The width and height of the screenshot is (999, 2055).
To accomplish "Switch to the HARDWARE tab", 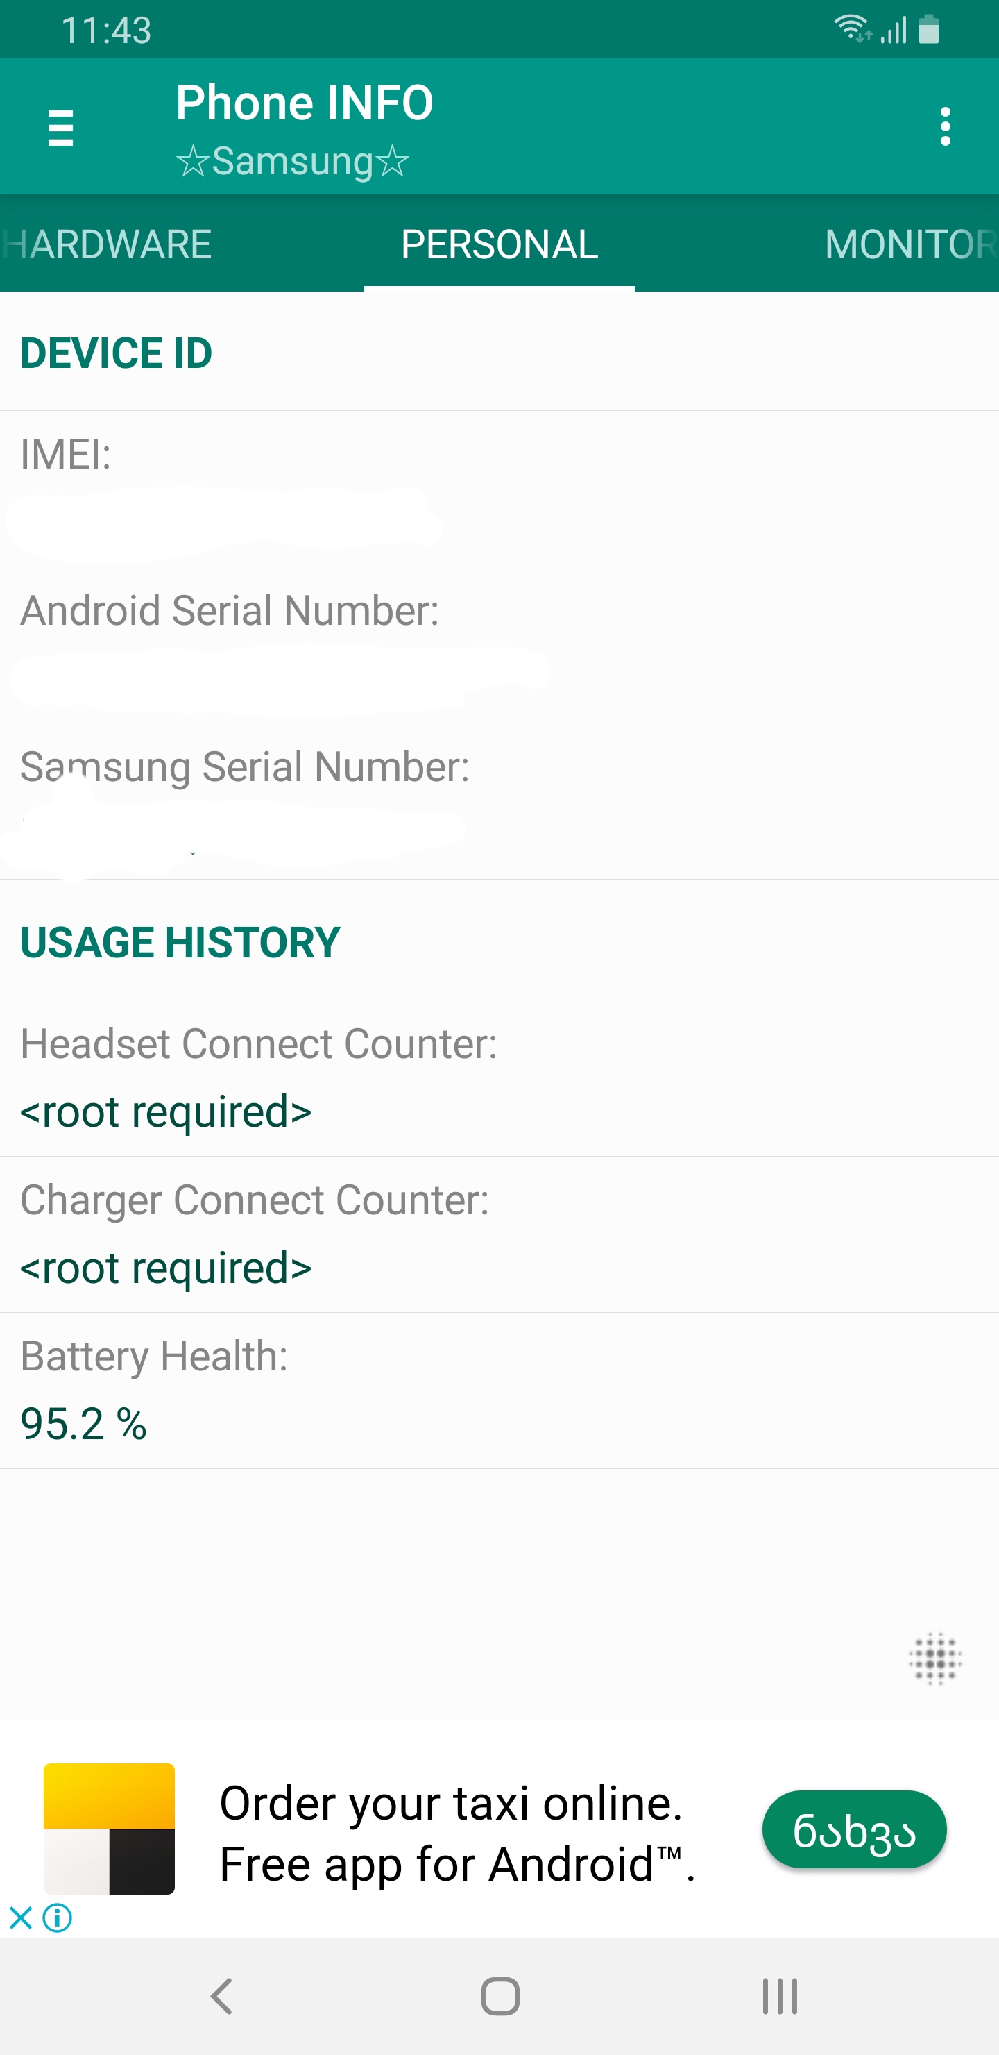I will [108, 244].
